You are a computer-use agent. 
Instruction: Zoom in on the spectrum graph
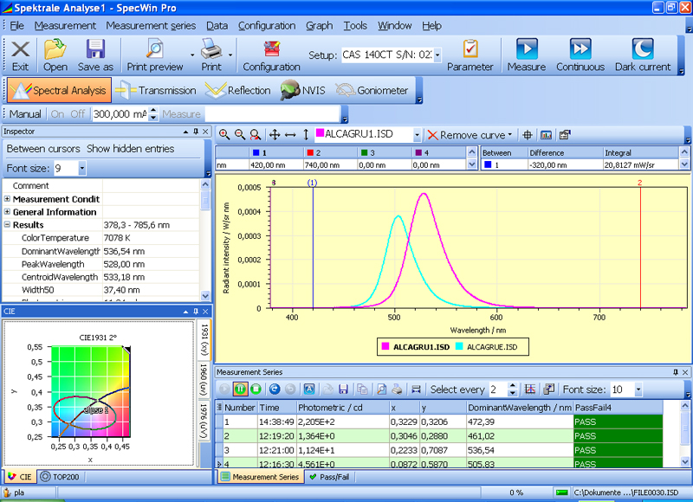(x=224, y=135)
